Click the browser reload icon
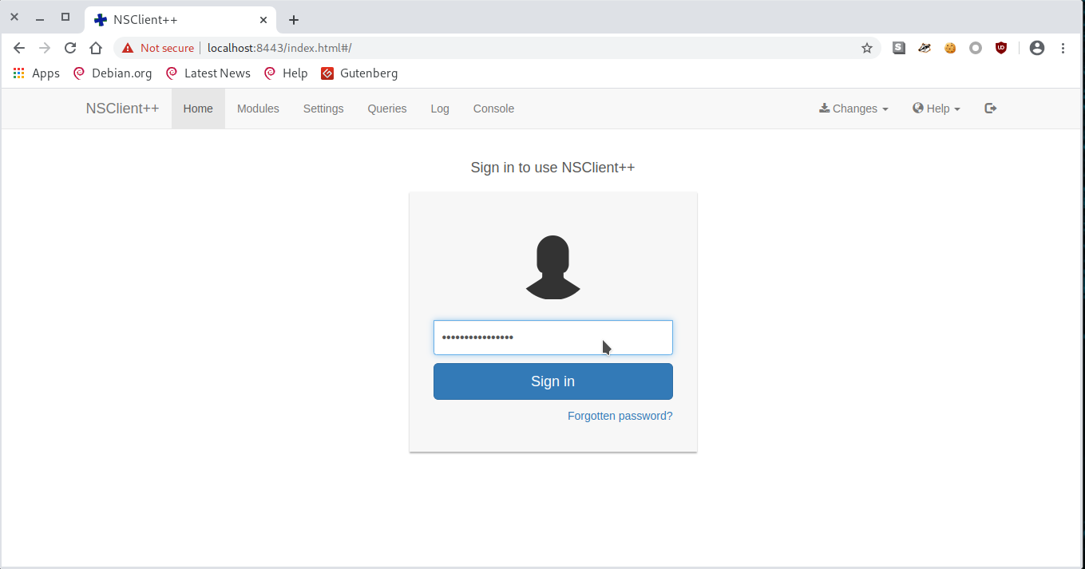Viewport: 1085px width, 569px height. (70, 48)
